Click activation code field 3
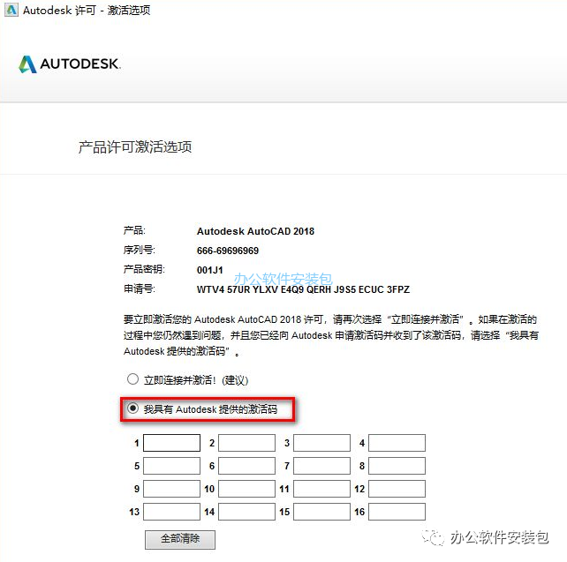This screenshot has width=567, height=562. pyautogui.click(x=321, y=443)
